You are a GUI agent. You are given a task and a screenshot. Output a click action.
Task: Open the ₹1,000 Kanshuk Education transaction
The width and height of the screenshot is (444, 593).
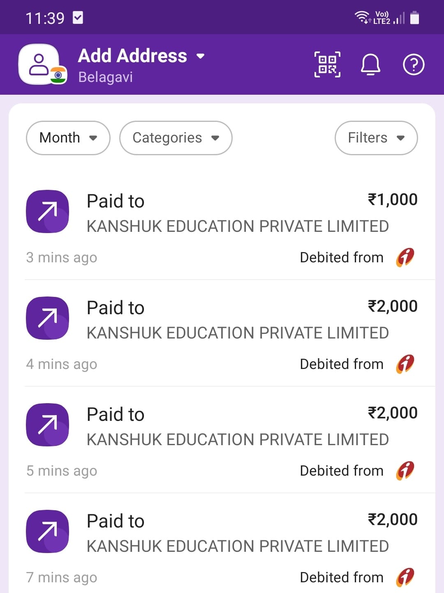coord(238,226)
